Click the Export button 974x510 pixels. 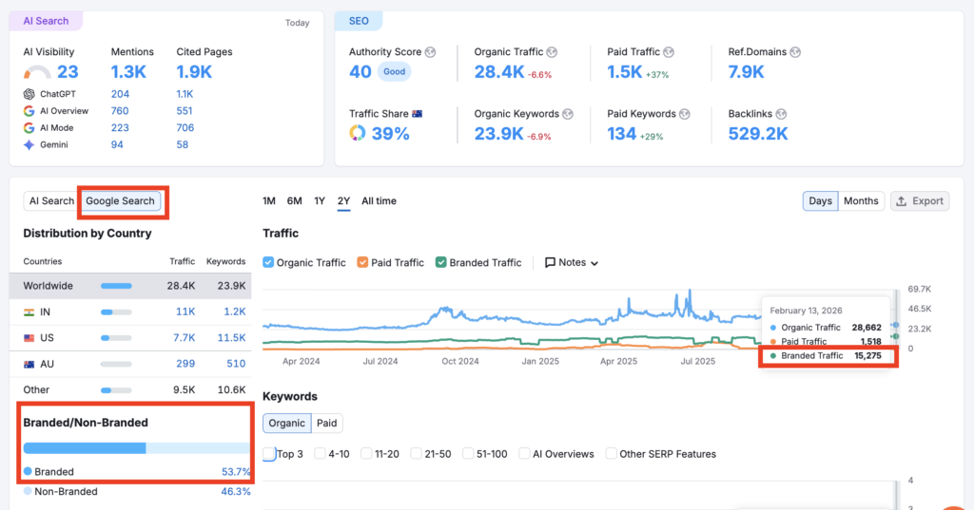point(919,201)
